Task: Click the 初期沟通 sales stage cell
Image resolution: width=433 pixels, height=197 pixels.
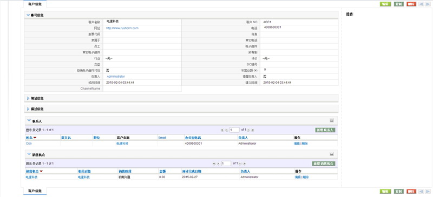Action: point(124,177)
